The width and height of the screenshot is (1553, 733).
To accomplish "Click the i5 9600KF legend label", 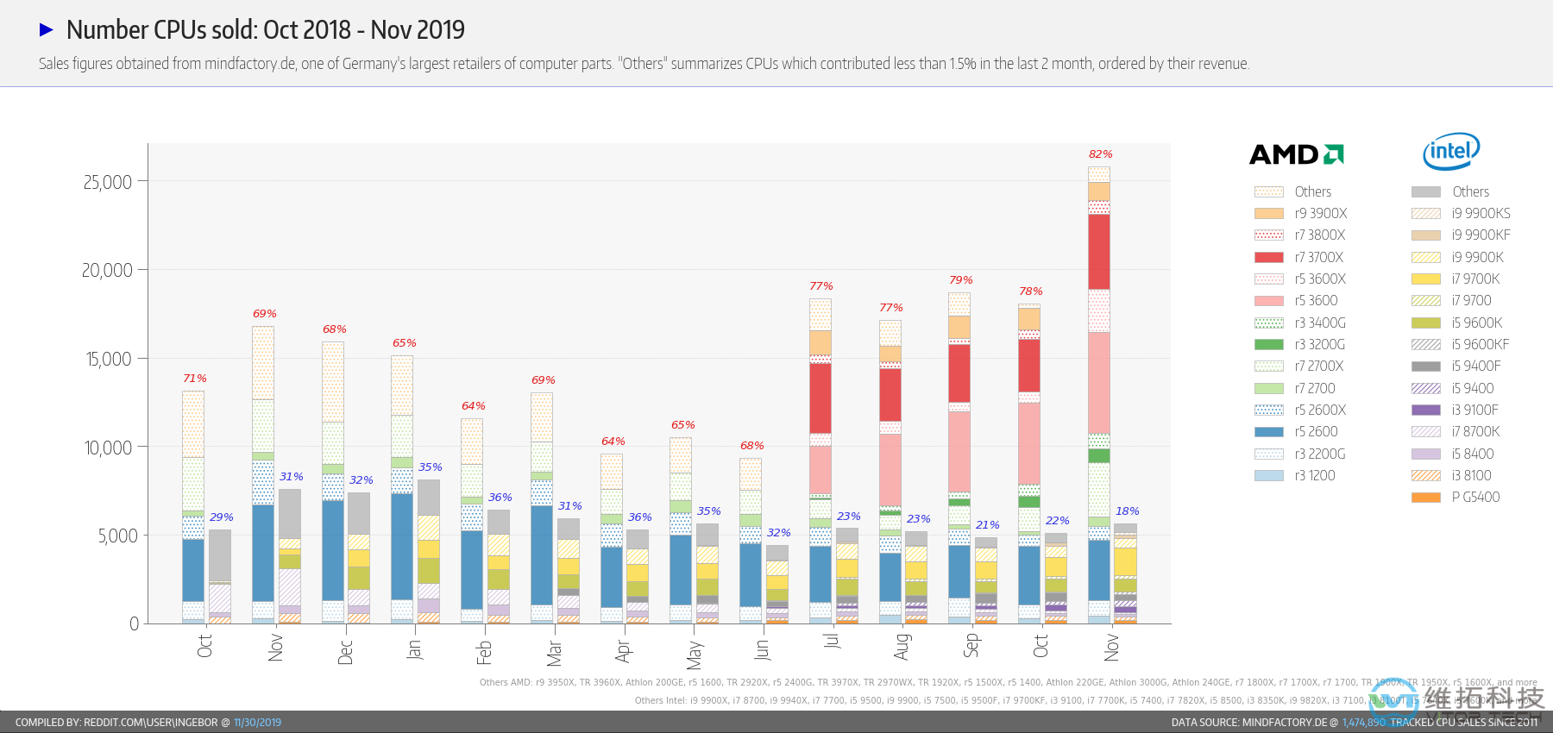I will (x=1481, y=344).
